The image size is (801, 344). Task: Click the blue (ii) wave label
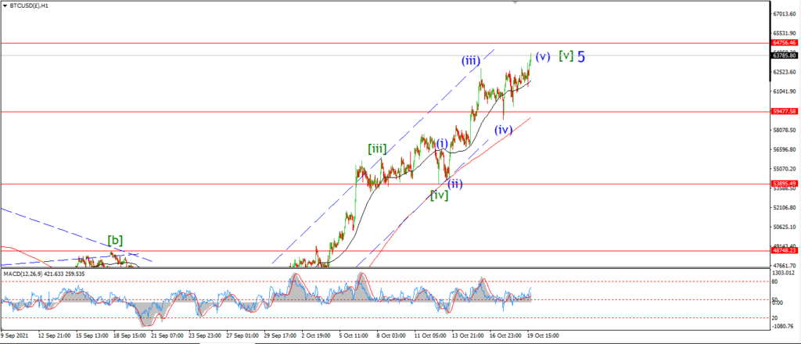[454, 184]
